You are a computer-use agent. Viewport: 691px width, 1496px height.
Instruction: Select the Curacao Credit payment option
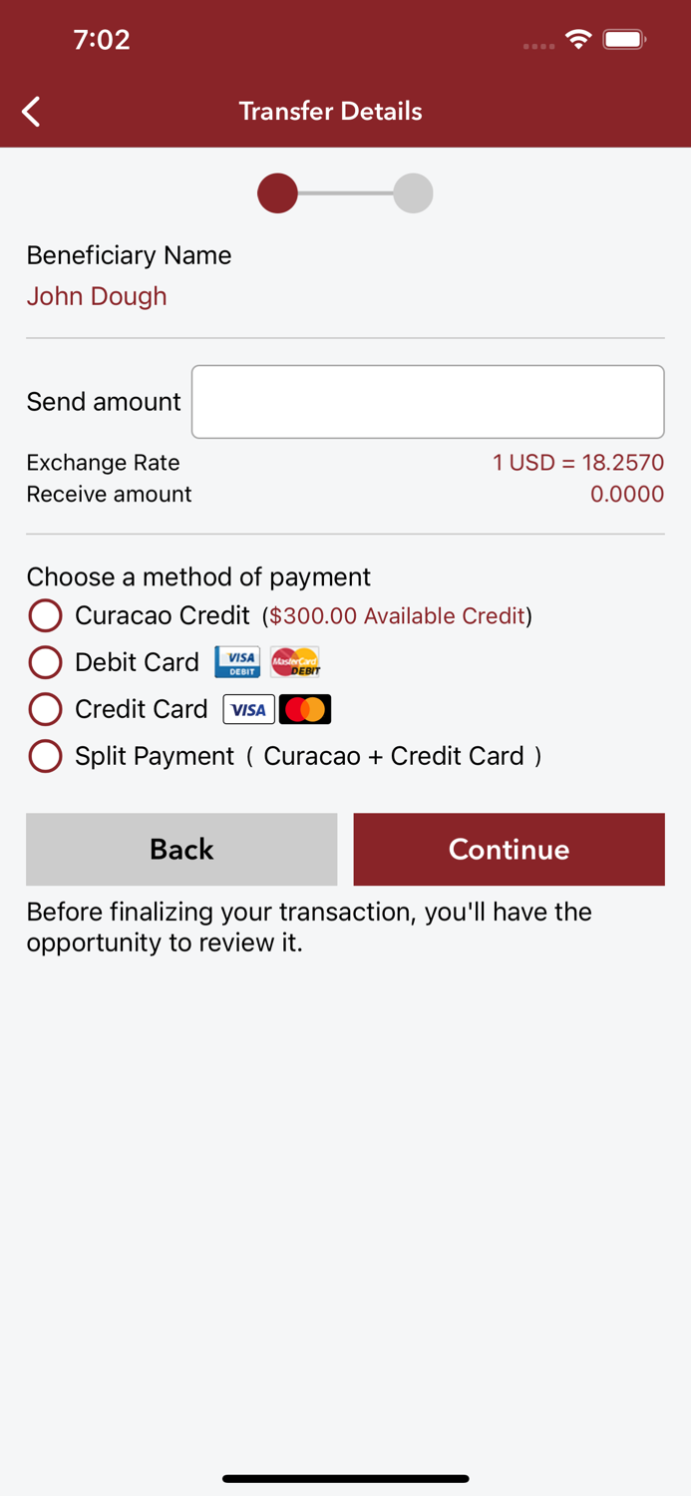click(x=45, y=615)
